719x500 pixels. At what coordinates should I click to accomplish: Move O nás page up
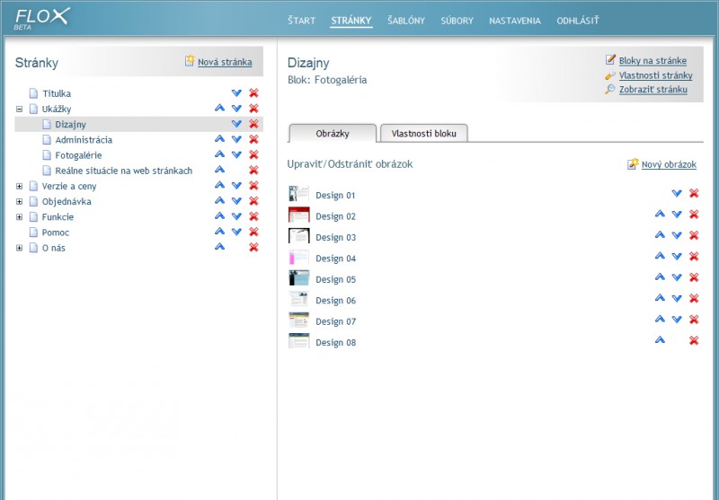coord(219,247)
